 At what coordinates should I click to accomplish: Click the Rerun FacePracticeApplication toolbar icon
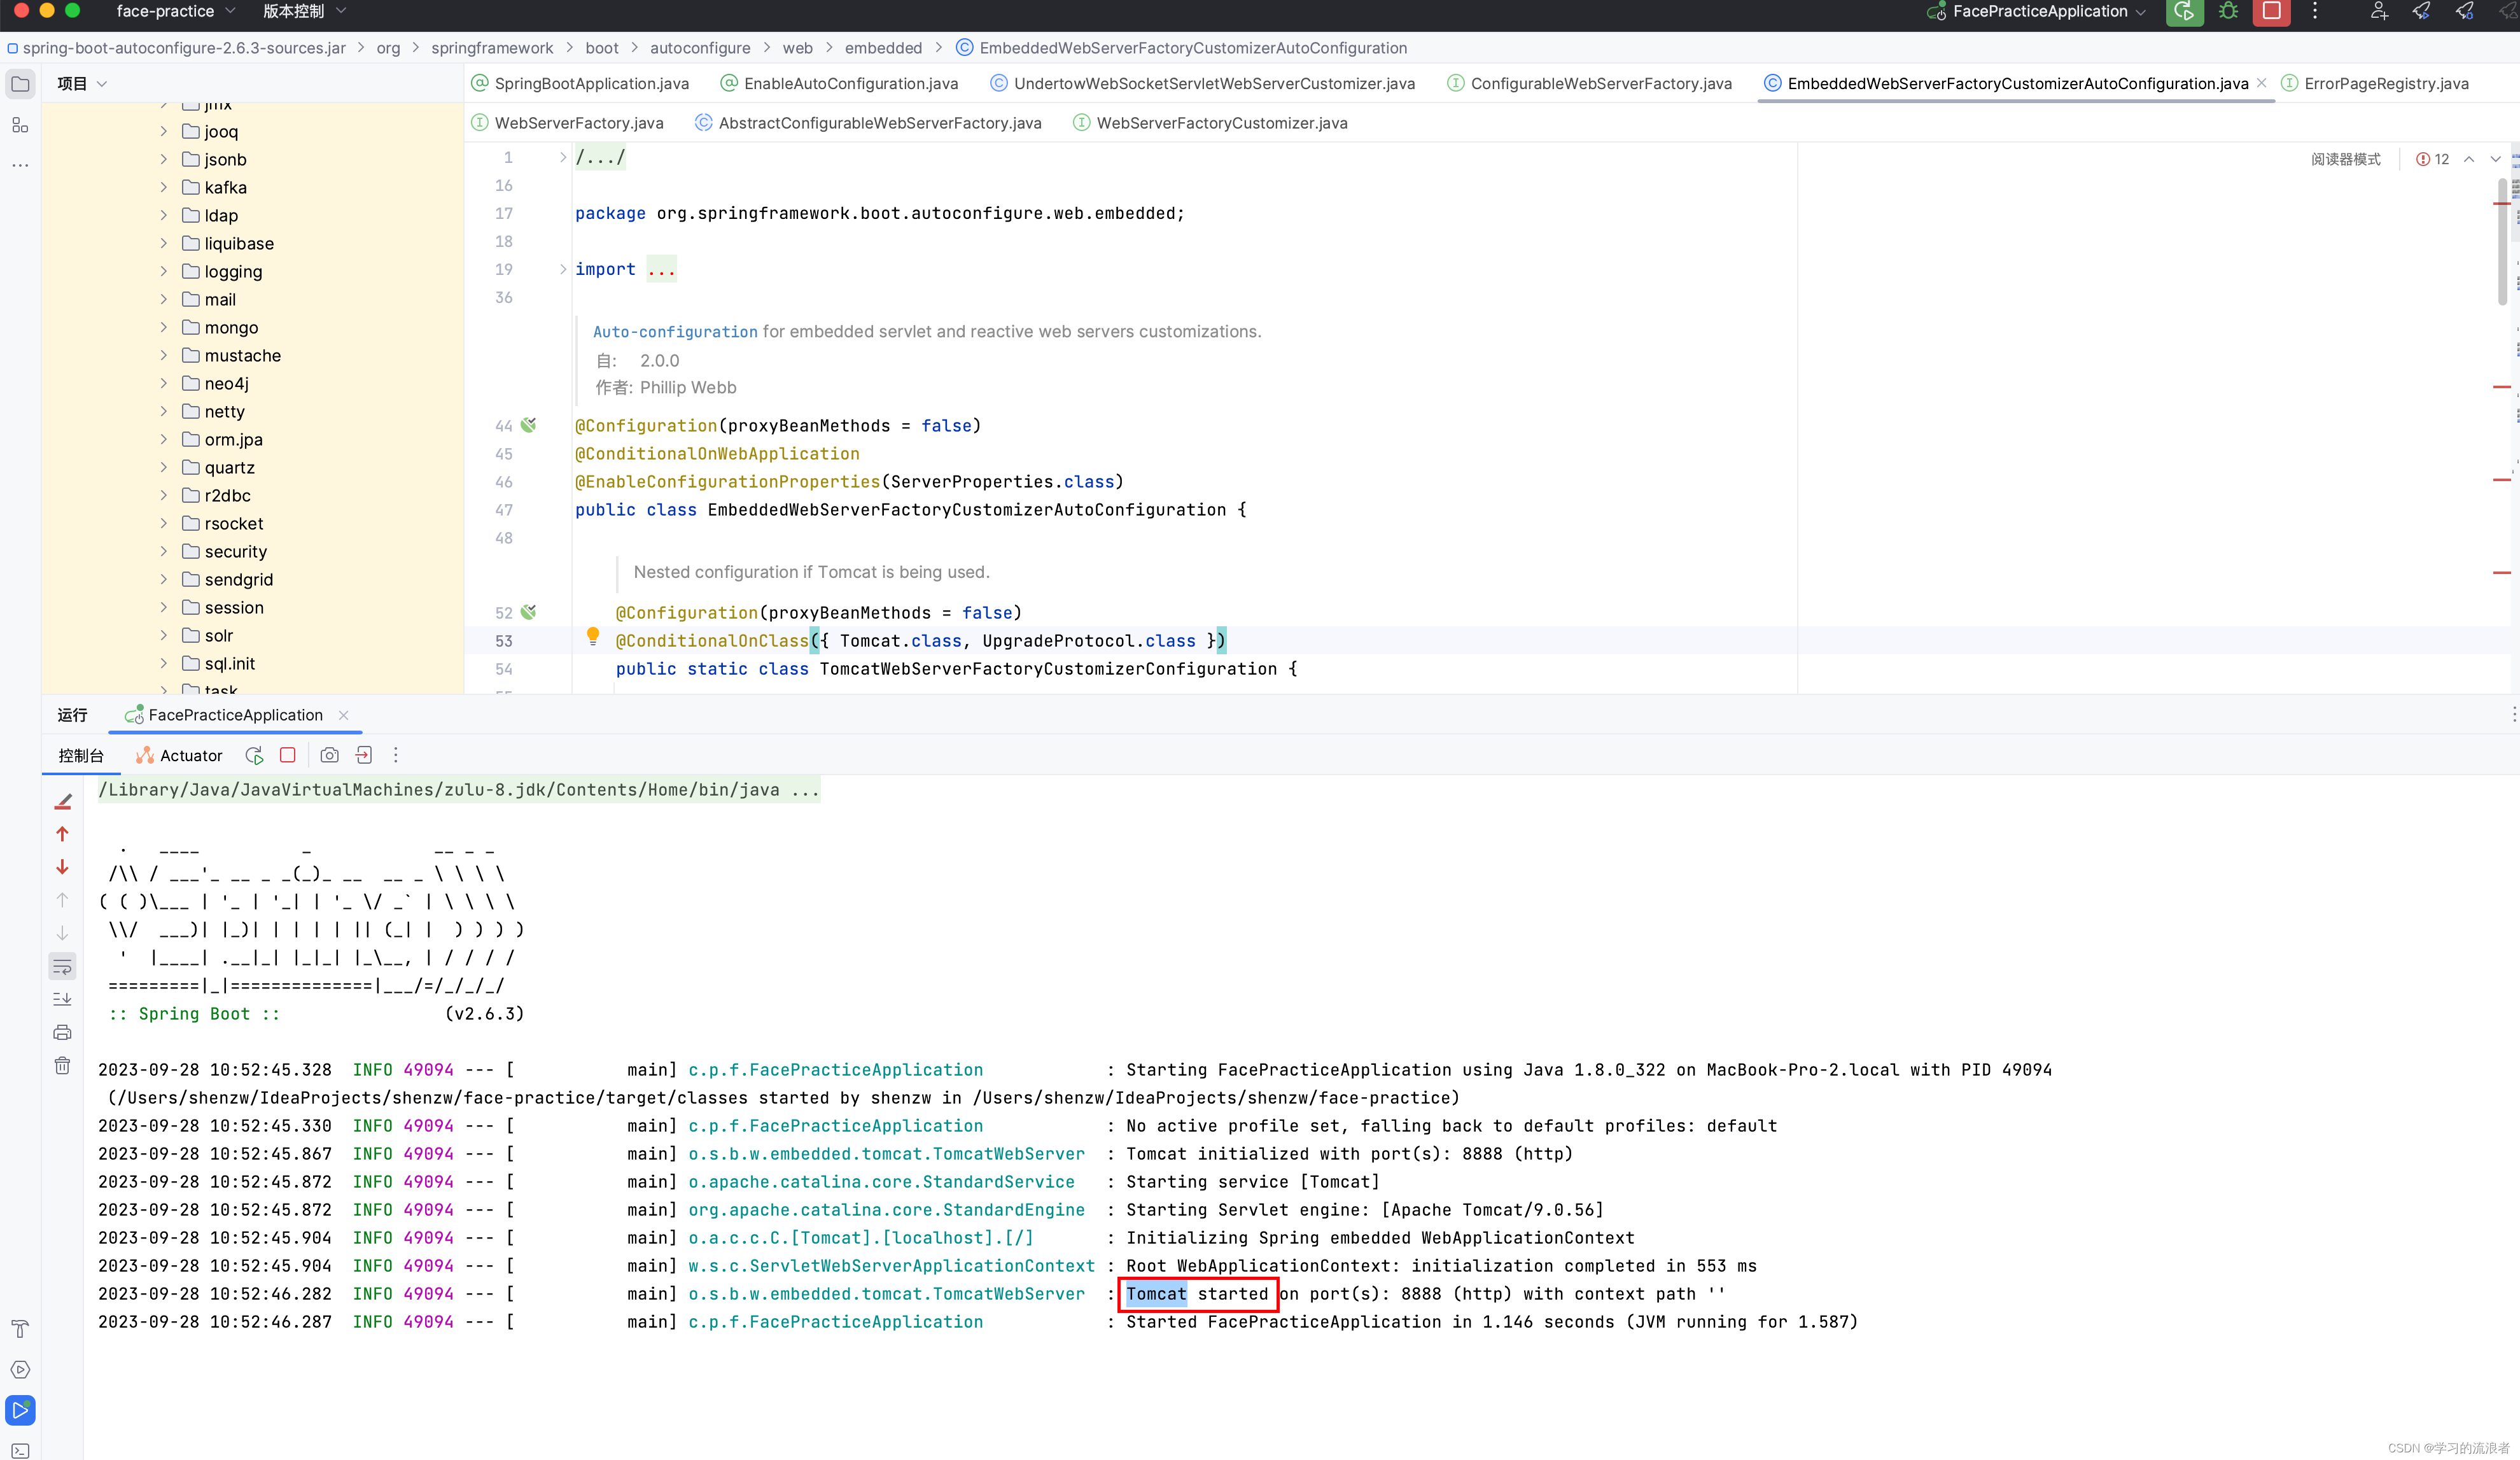pos(2184,11)
